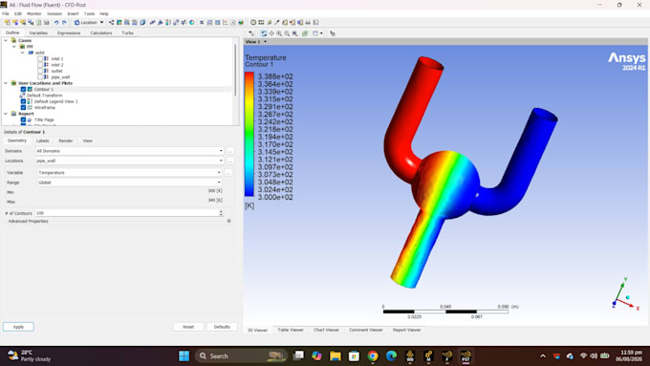The height and width of the screenshot is (366, 650).
Task: Open the Timestep Selector clock icon
Action: [253, 22]
